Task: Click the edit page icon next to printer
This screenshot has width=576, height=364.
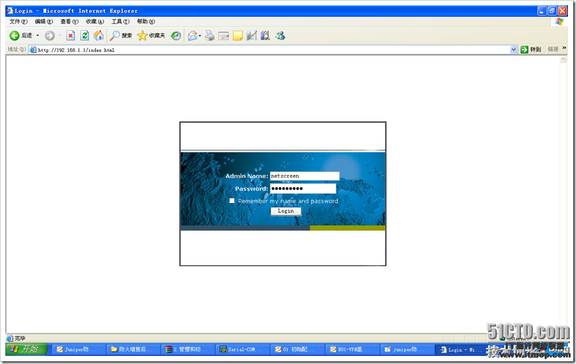Action: (224, 36)
